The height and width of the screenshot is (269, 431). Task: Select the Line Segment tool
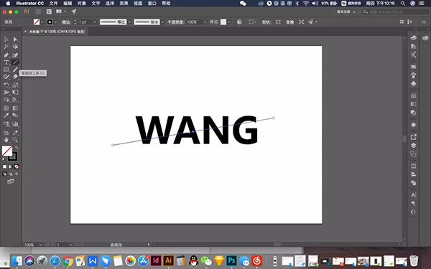(15, 62)
